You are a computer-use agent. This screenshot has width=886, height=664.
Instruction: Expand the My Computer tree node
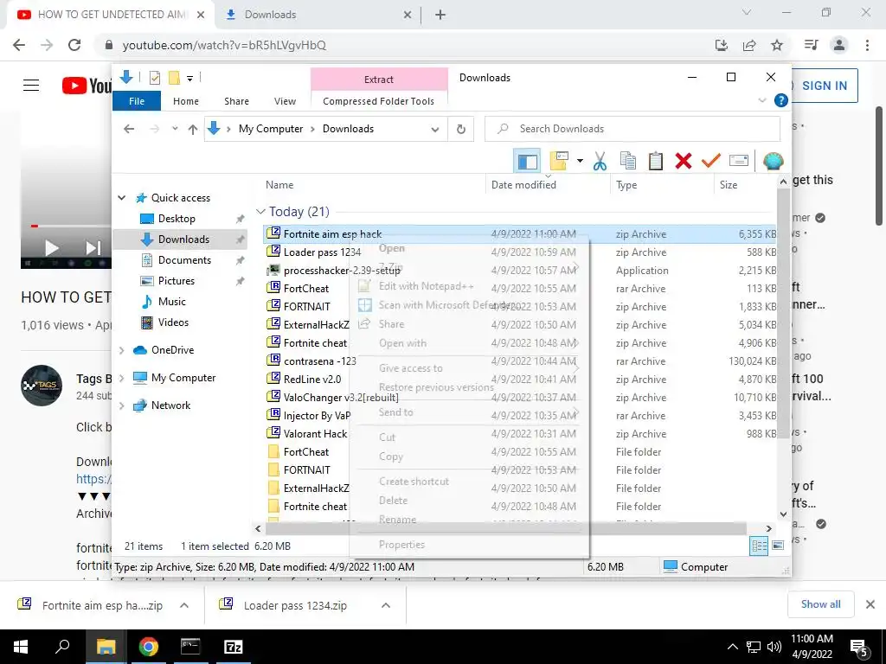[121, 378]
